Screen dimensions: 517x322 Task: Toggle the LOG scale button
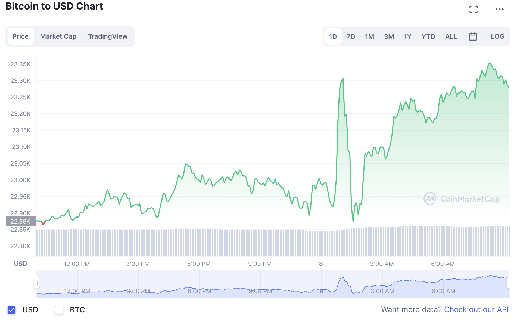(497, 36)
